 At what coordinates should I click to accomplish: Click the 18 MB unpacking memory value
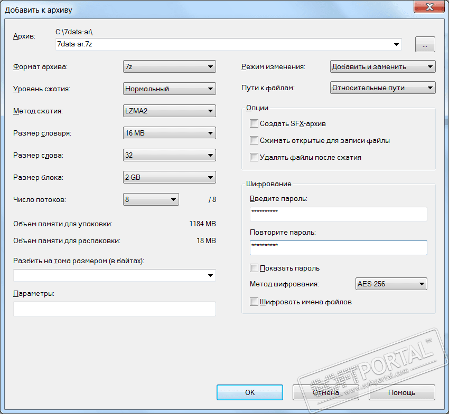click(206, 240)
